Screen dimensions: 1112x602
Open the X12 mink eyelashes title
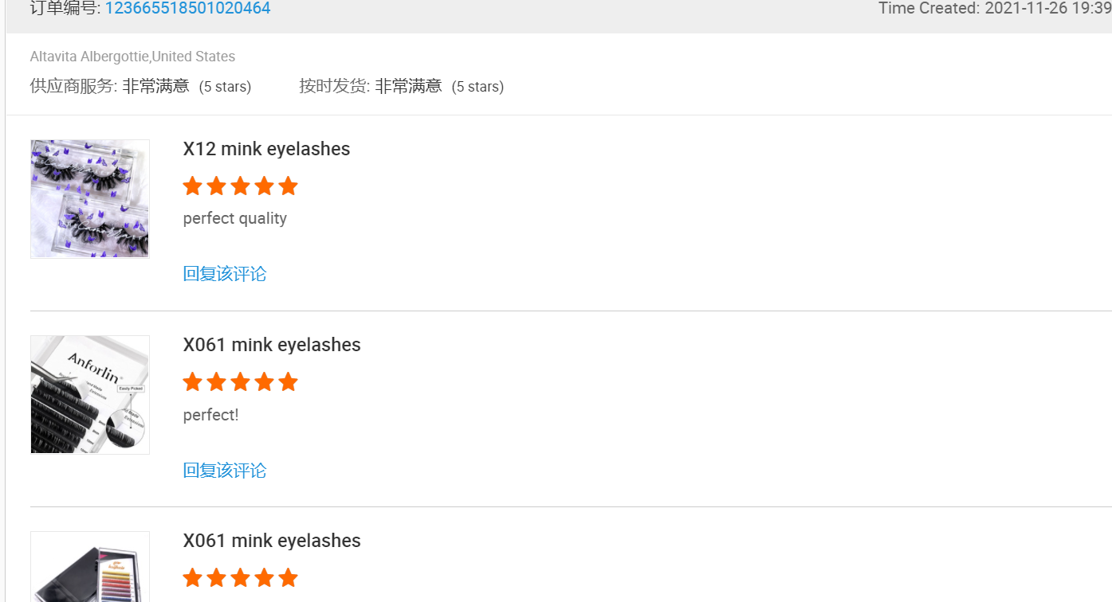266,149
